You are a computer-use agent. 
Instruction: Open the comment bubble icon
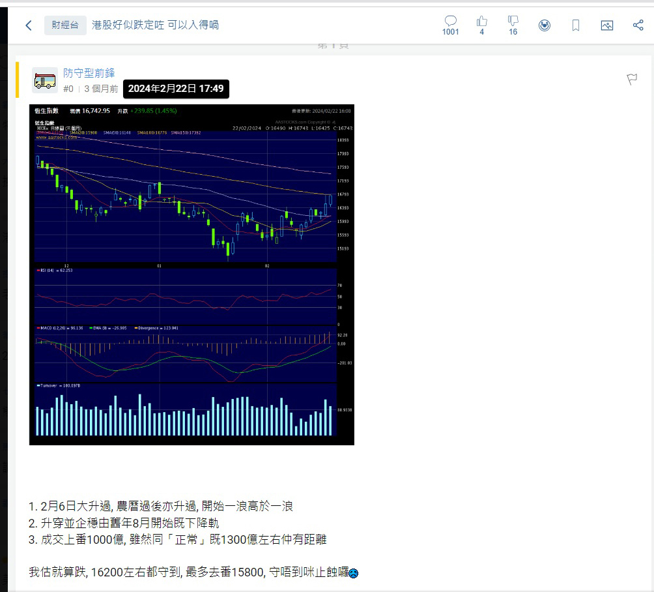pyautogui.click(x=451, y=21)
